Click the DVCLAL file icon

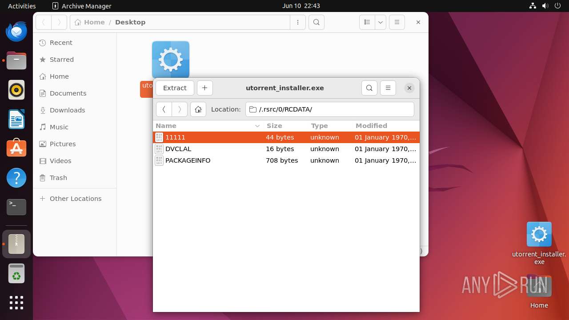click(x=159, y=149)
